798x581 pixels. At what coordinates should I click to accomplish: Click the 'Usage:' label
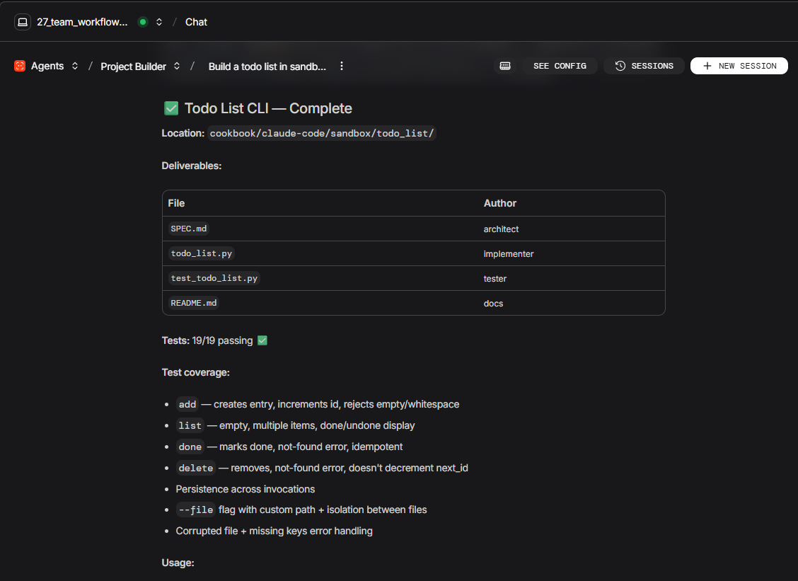[178, 563]
